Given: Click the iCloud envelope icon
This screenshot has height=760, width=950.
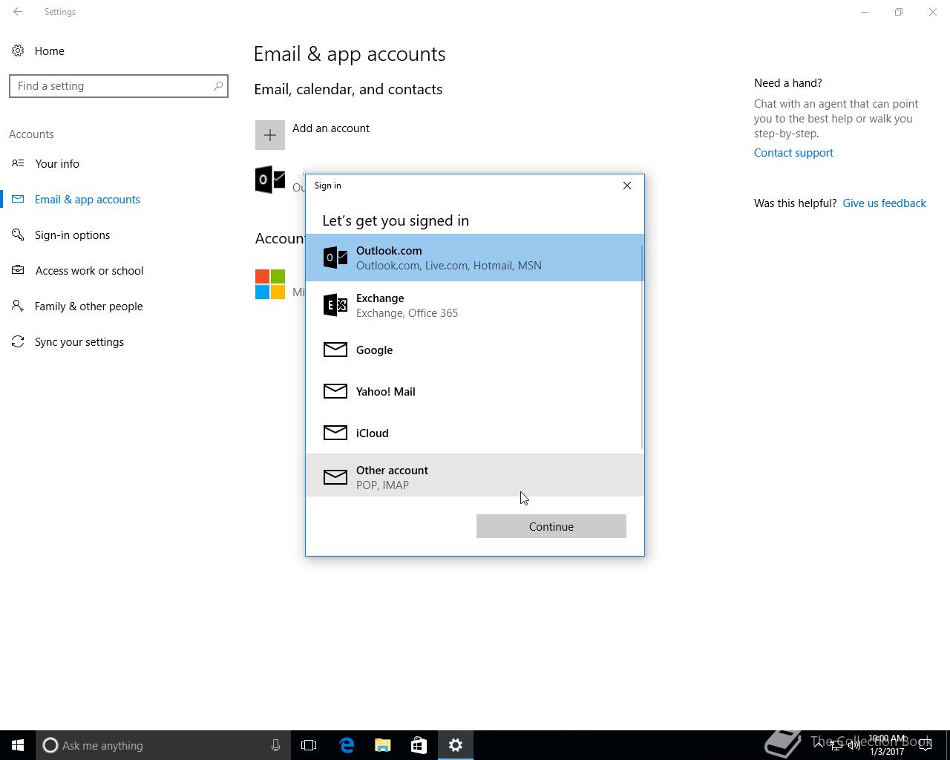Looking at the screenshot, I should tap(335, 433).
